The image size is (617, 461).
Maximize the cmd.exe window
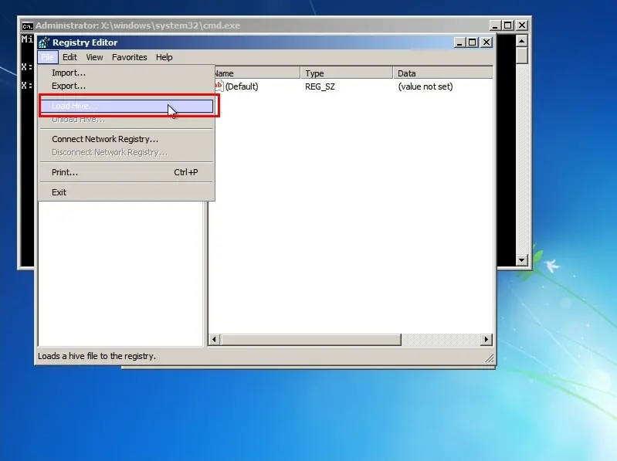(508, 25)
